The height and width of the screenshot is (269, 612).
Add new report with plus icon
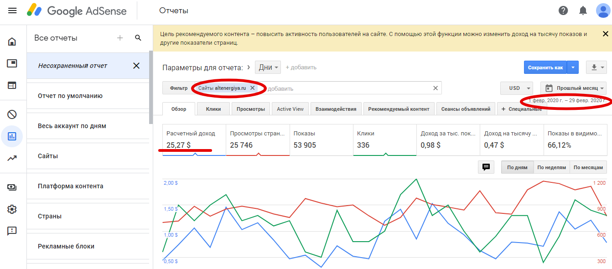point(120,38)
